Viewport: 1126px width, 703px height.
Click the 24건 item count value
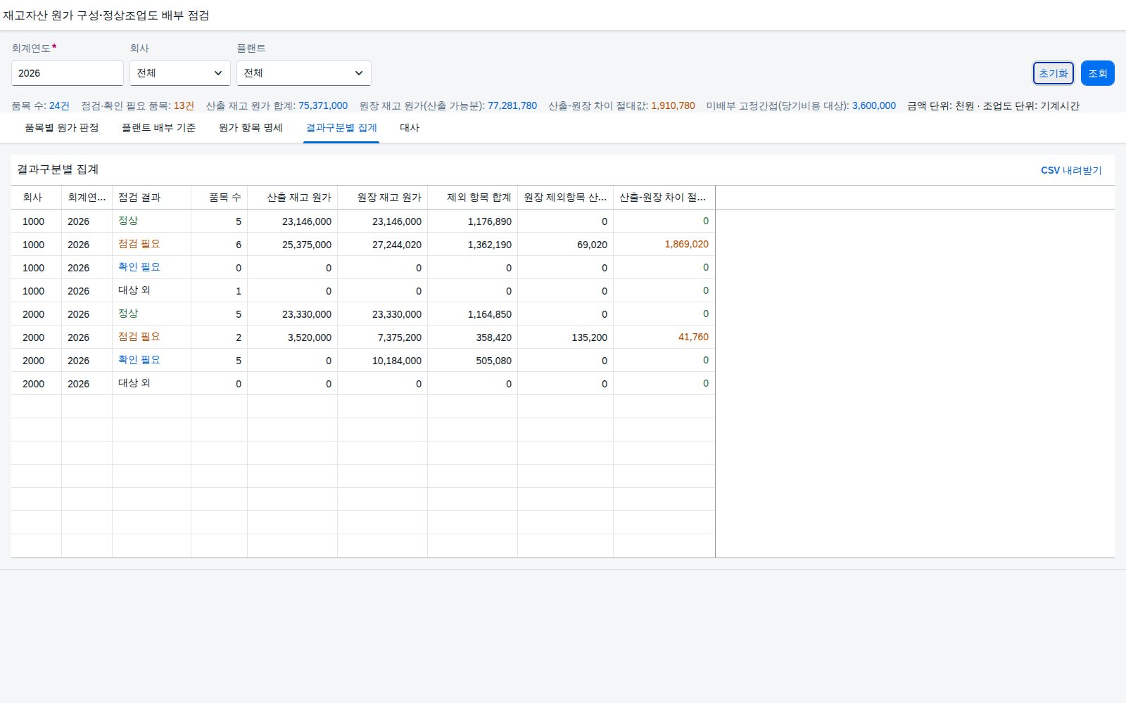coord(59,105)
